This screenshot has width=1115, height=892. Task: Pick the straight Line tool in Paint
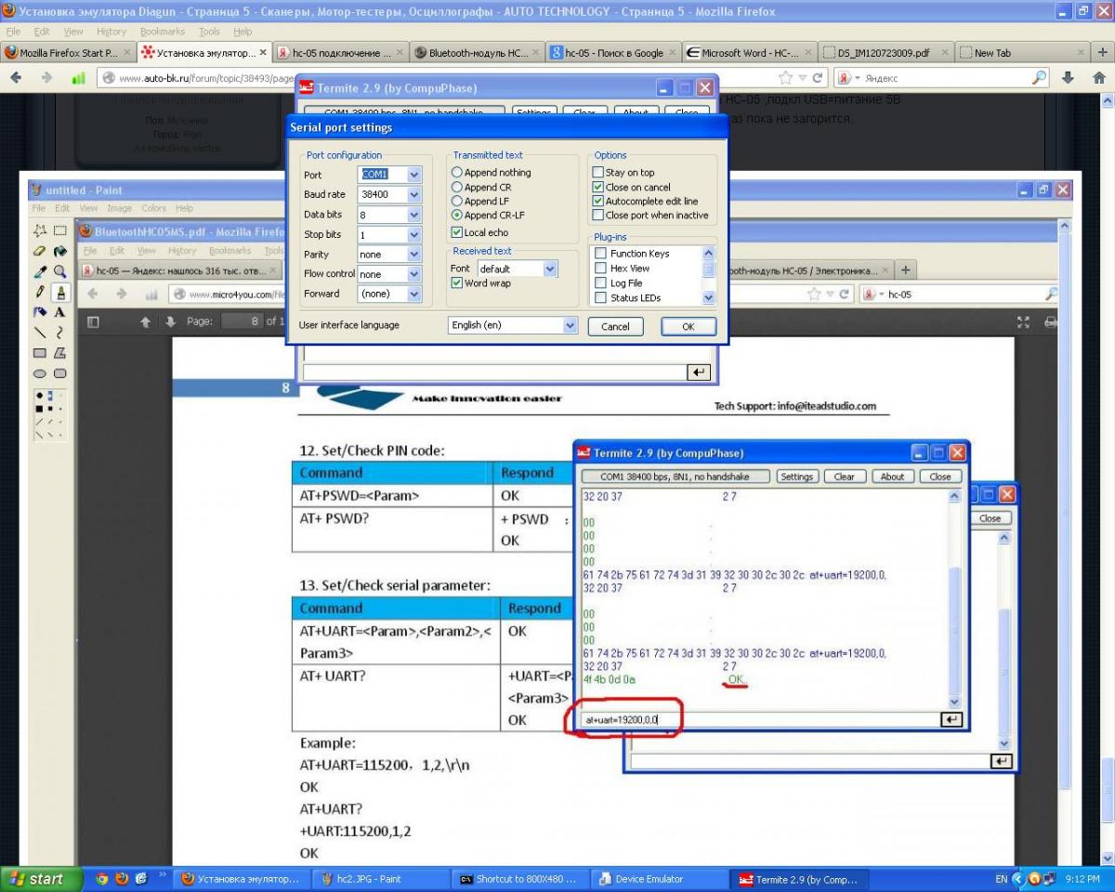[x=40, y=333]
